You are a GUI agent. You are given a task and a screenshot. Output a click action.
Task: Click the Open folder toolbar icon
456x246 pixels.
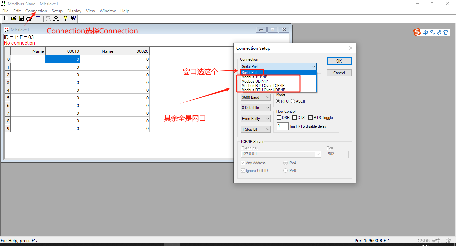pyautogui.click(x=14, y=18)
